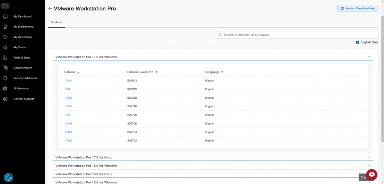Select build number 208702
Image resolution: width=384 pixels, height=184 pixels.
132,141
